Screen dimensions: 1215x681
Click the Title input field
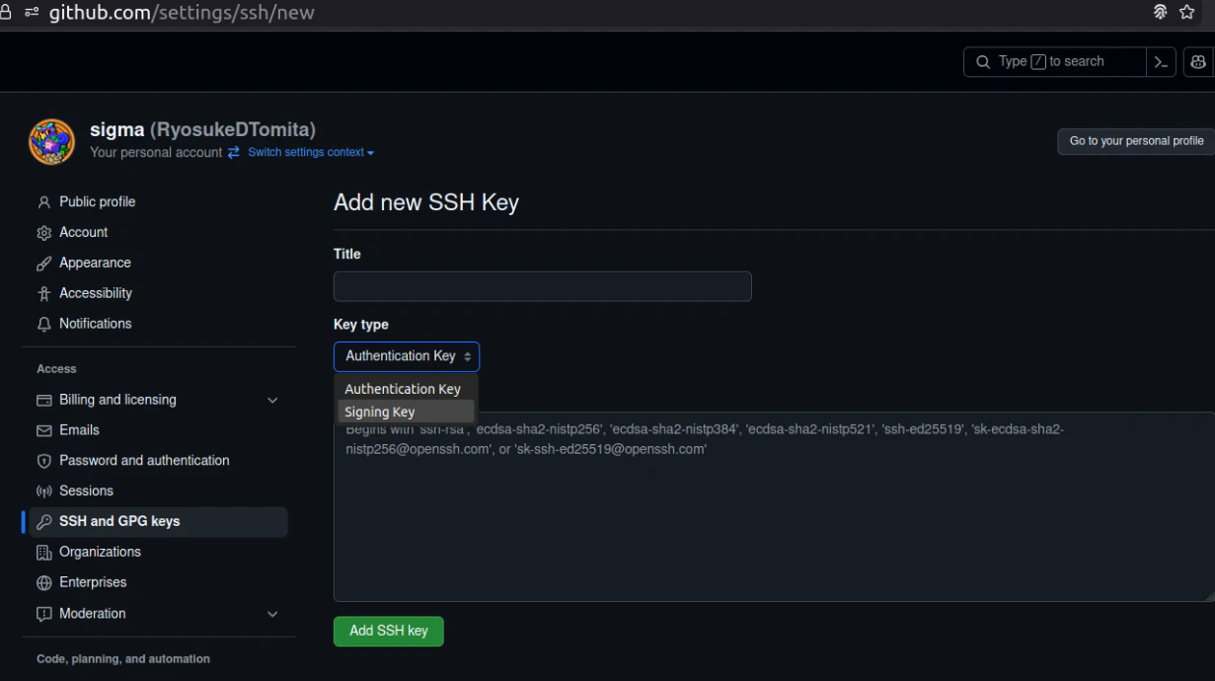543,286
